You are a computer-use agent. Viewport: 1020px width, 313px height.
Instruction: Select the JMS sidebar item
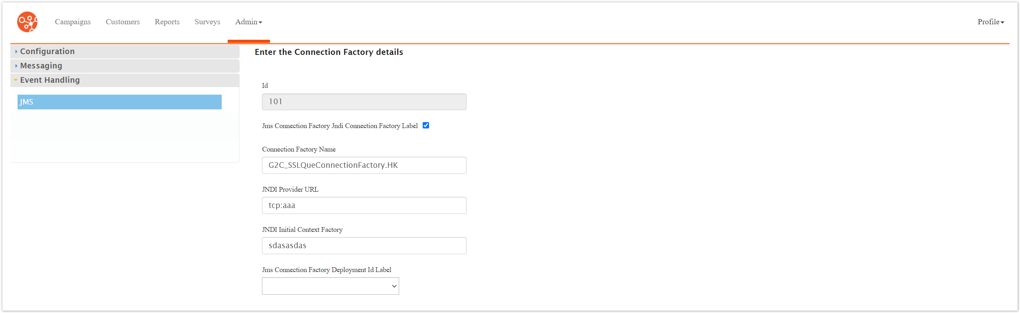click(119, 102)
